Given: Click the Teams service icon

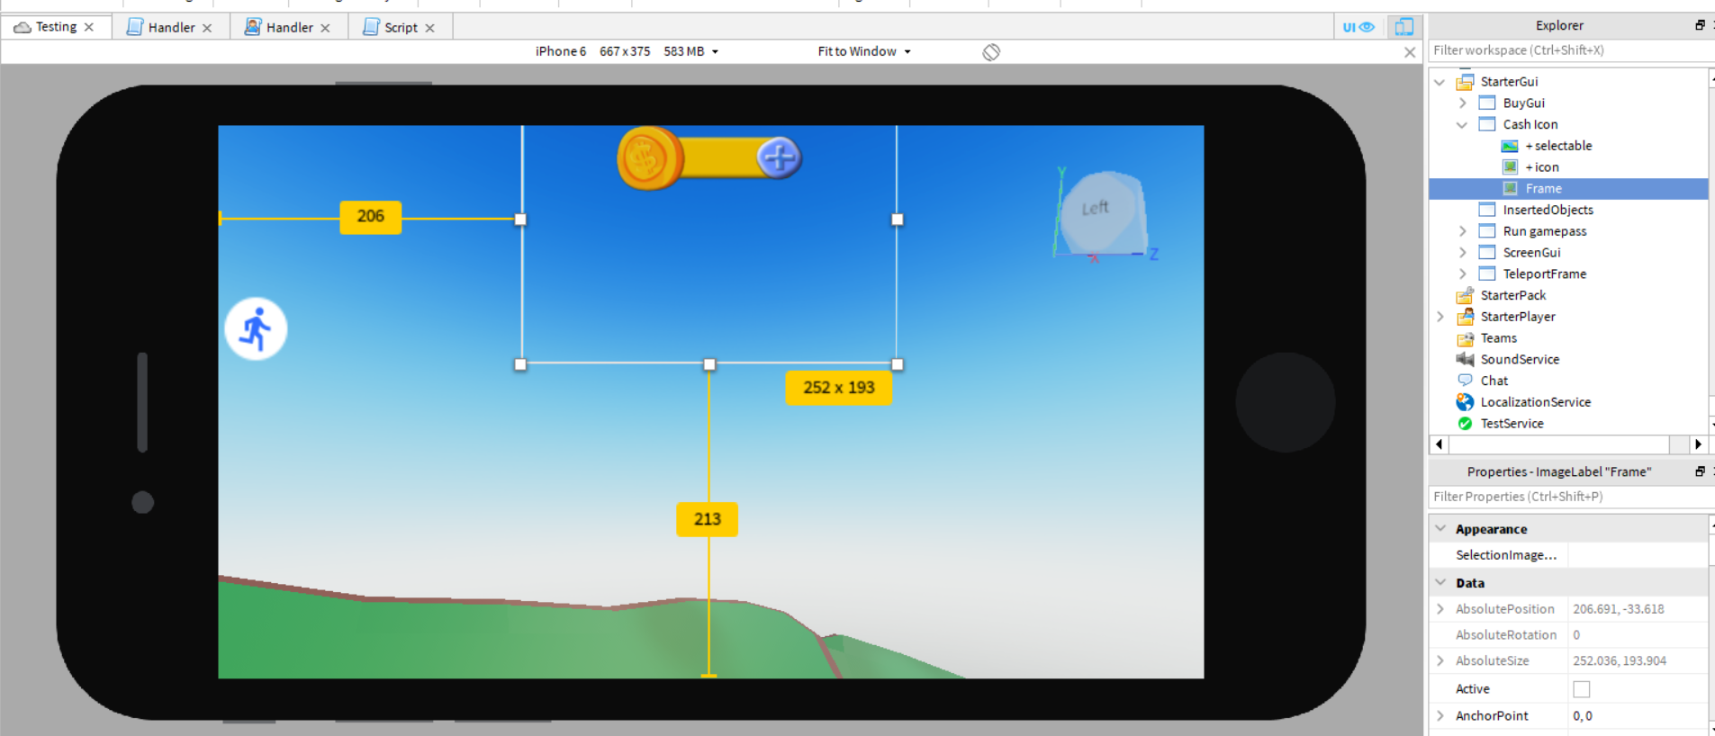Looking at the screenshot, I should click(x=1466, y=338).
